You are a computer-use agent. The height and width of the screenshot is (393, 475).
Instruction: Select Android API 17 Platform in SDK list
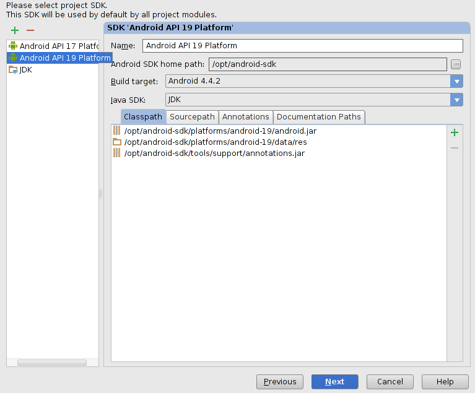(53, 46)
